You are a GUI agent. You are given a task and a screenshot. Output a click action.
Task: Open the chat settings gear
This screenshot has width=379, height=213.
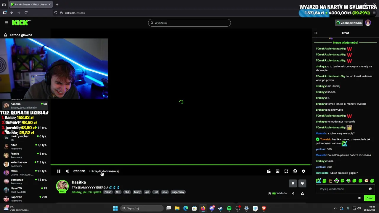click(359, 198)
